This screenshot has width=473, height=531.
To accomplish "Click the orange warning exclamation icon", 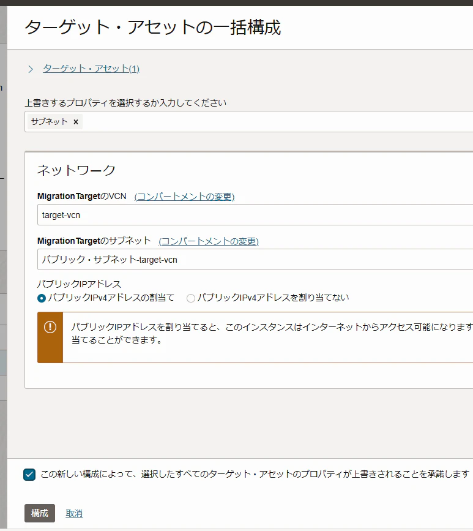I will 50,327.
